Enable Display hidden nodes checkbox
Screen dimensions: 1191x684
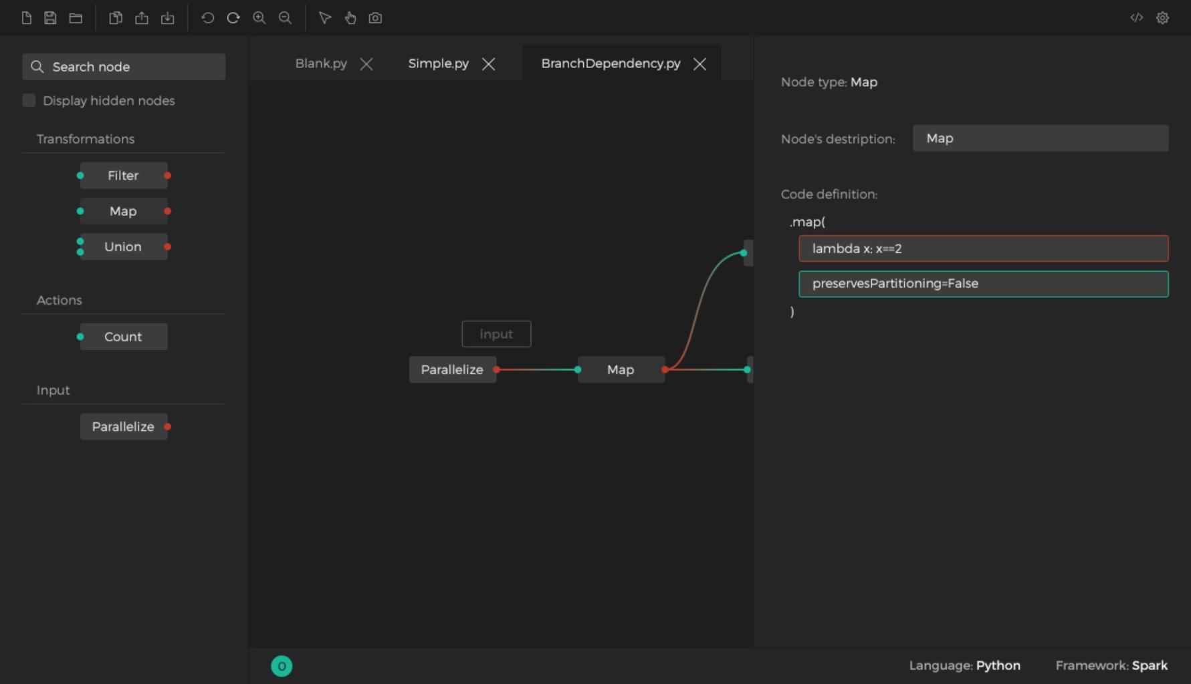pos(29,101)
